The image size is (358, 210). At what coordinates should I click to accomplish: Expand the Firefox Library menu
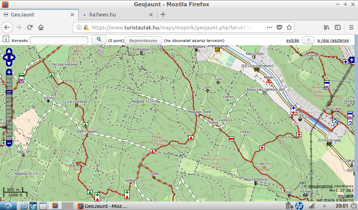(x=327, y=27)
